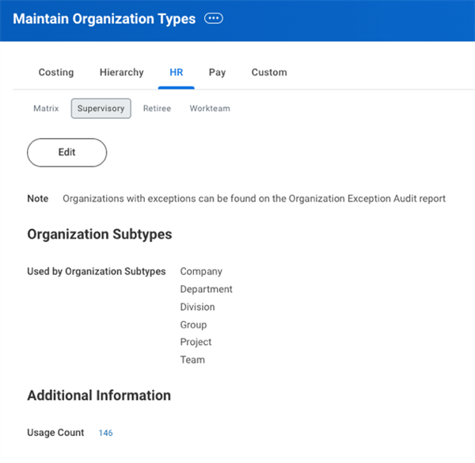This screenshot has height=463, width=475.
Task: Click the Team subtype entry
Action: (x=192, y=359)
